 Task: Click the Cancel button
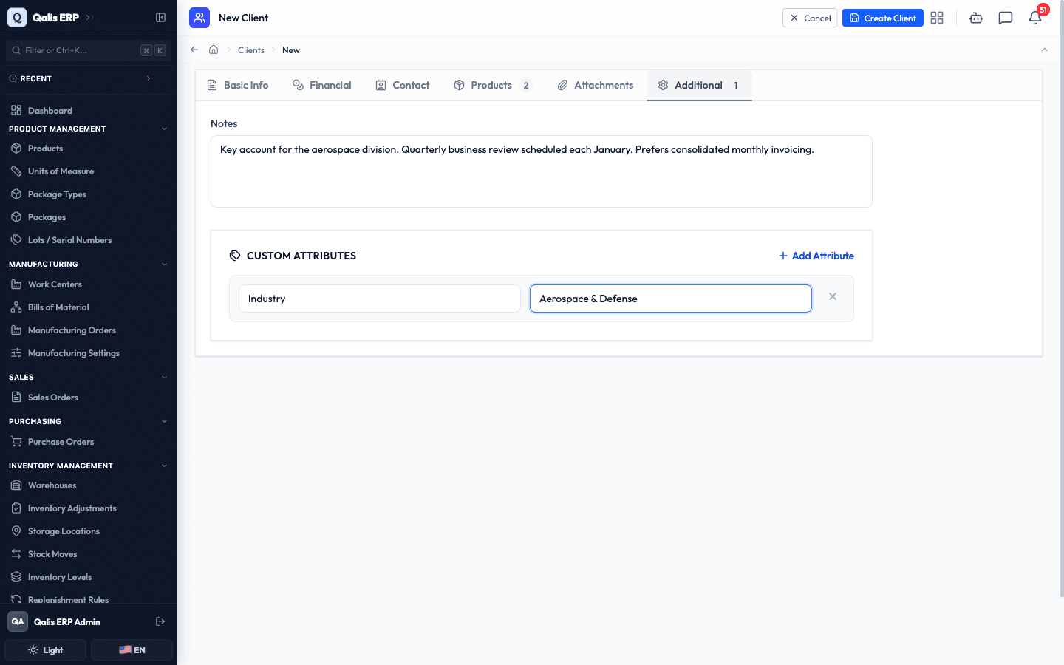(810, 18)
